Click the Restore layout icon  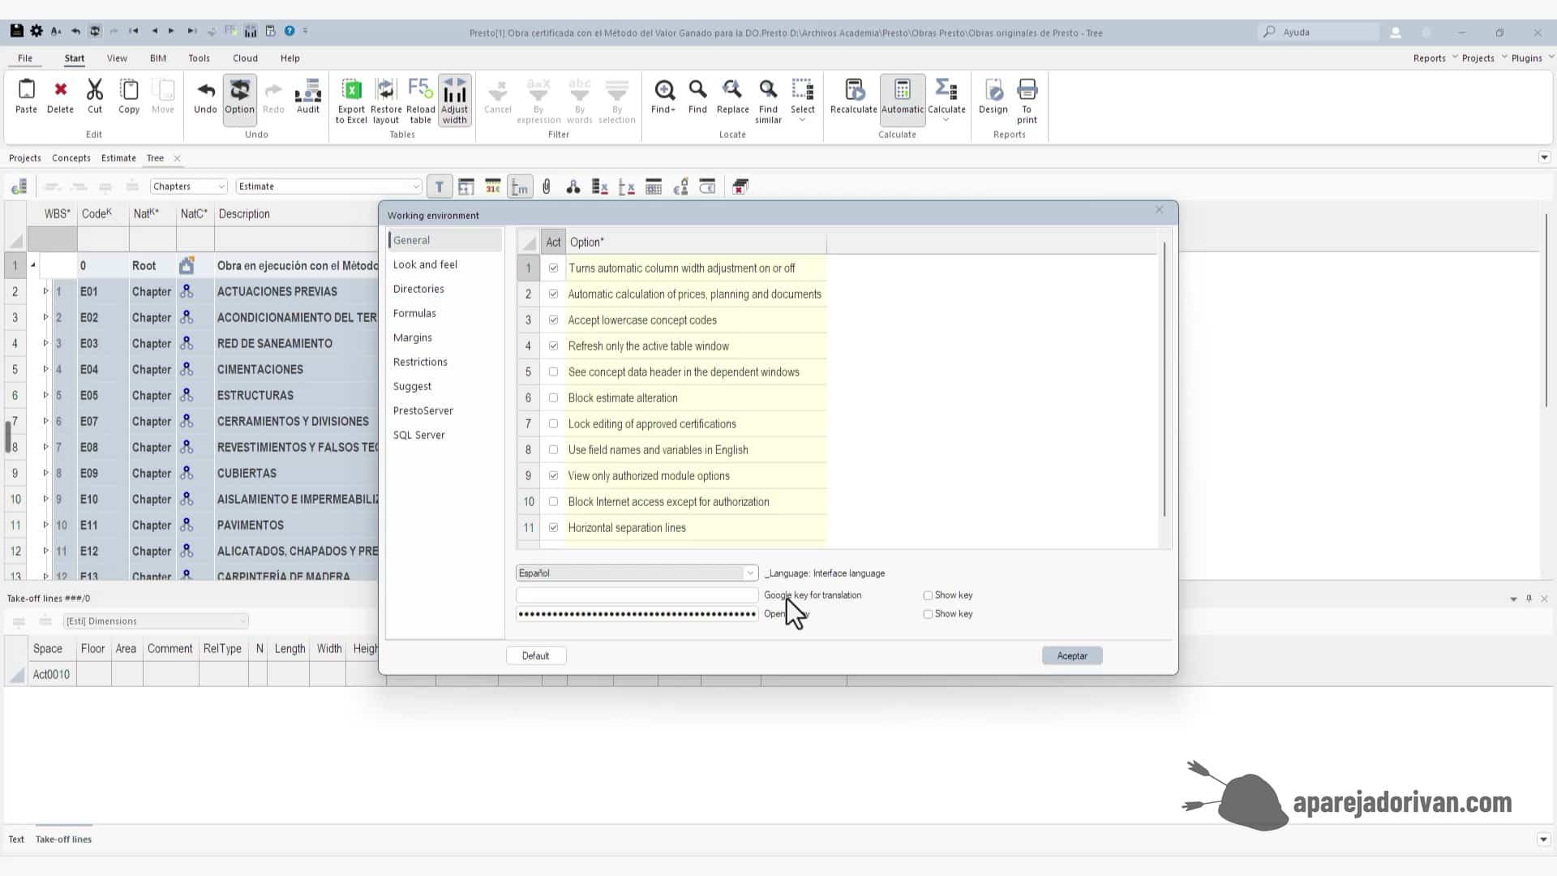point(386,101)
